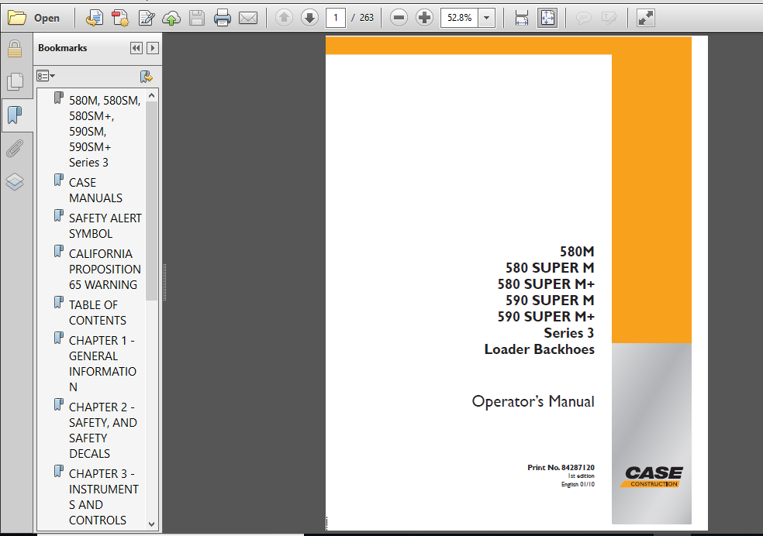The image size is (763, 536).
Task: Open the zoom level dropdown arrow
Action: click(487, 18)
